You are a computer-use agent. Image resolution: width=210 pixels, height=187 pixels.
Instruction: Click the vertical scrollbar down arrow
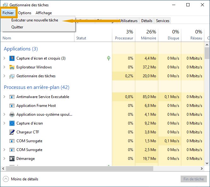pos(207,163)
